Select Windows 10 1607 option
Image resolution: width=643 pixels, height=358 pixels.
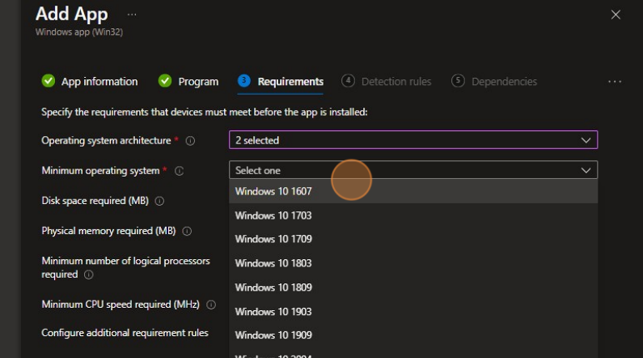[x=273, y=191]
